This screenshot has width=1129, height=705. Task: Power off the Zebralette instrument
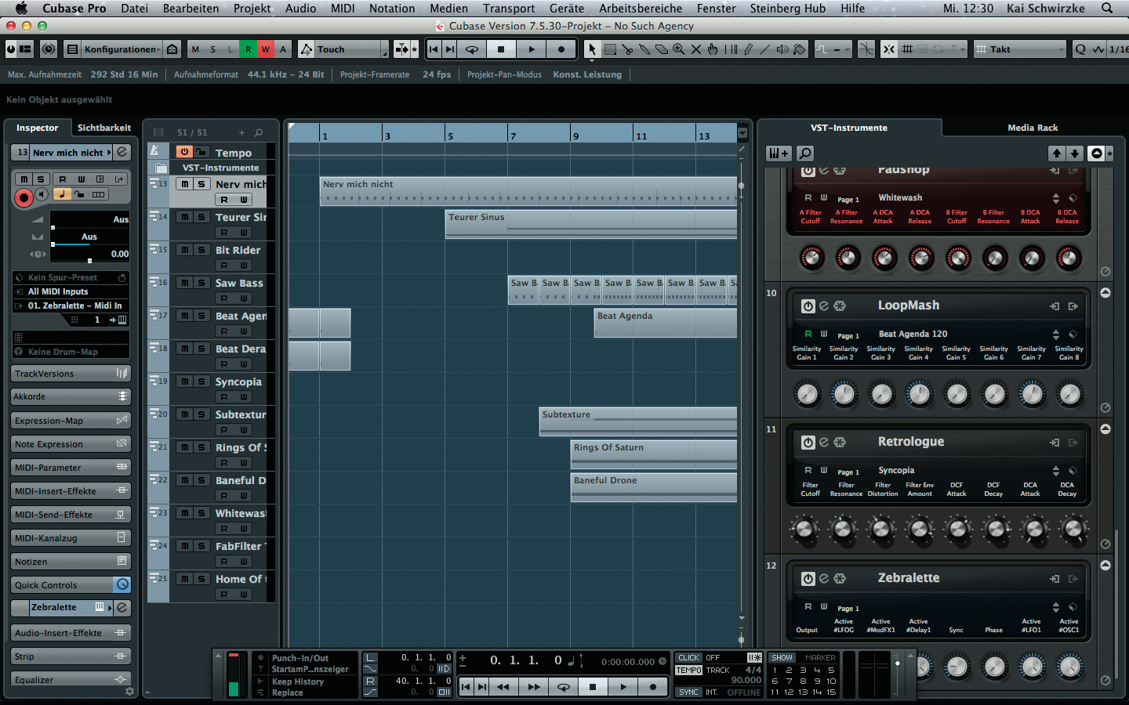pyautogui.click(x=808, y=579)
